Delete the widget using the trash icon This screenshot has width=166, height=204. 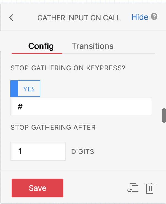(x=150, y=188)
